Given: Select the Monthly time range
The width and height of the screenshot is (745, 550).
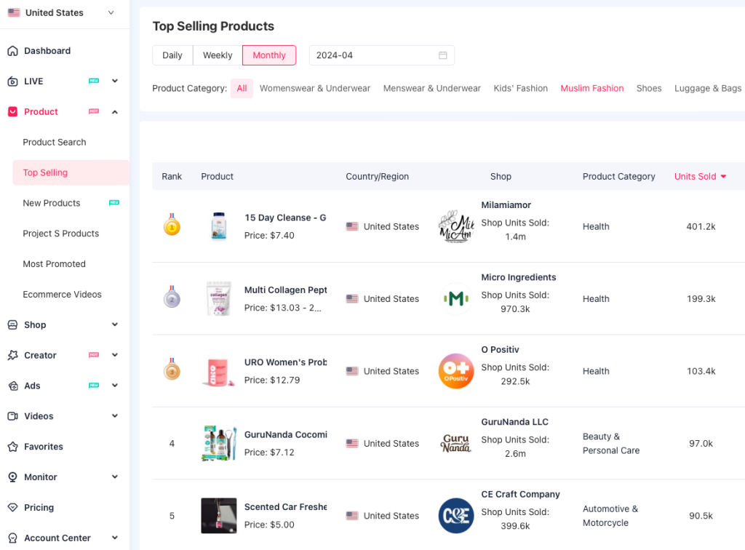Looking at the screenshot, I should (x=269, y=55).
